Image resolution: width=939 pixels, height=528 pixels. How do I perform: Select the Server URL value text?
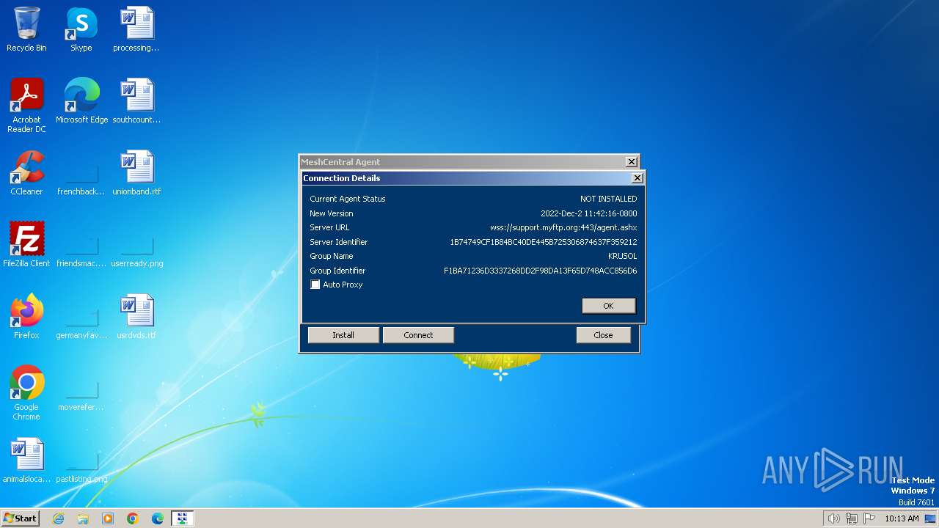[x=563, y=227]
